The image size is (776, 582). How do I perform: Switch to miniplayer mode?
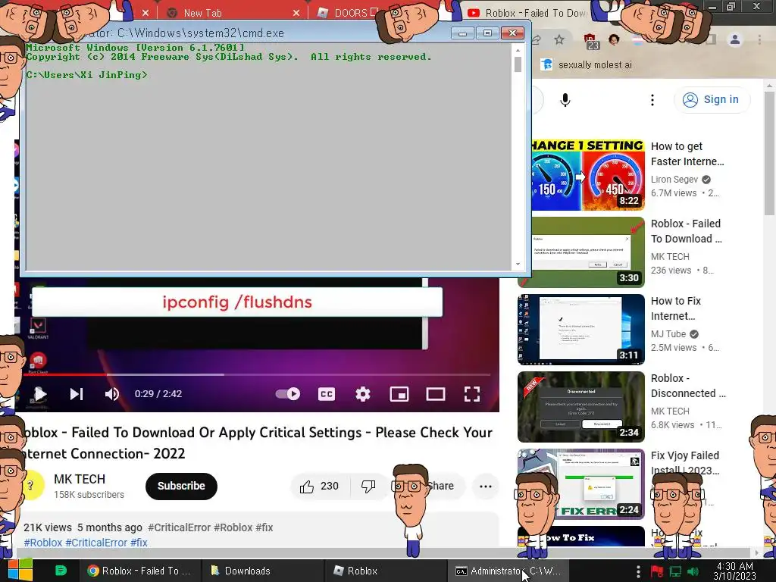point(399,394)
